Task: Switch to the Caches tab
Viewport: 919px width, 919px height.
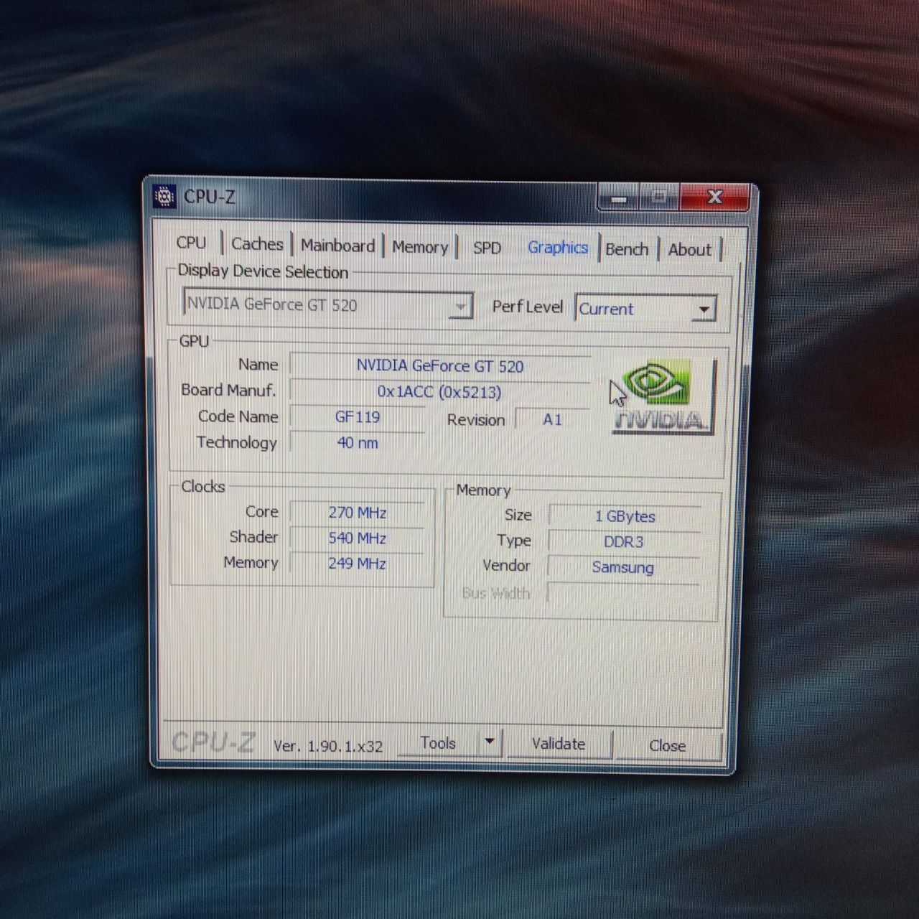Action: pos(257,244)
